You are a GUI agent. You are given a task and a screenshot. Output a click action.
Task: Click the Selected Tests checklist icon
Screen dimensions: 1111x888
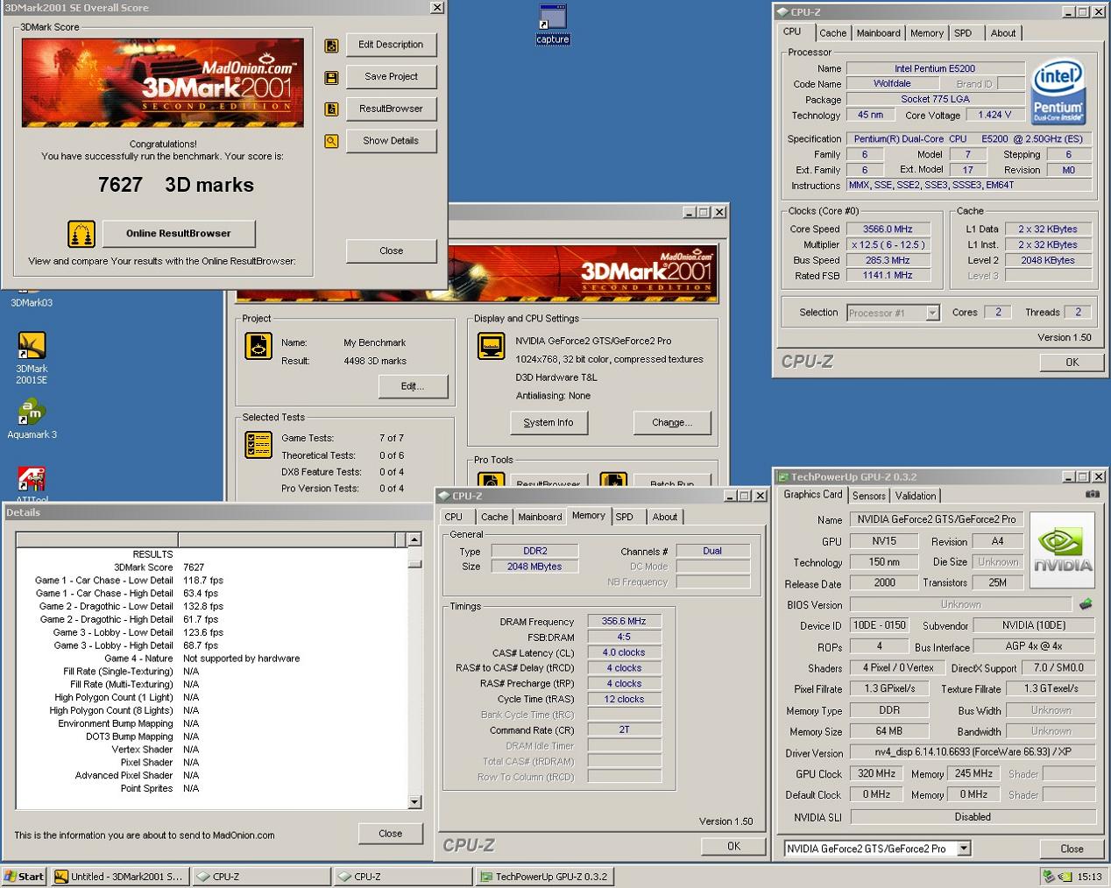[258, 445]
